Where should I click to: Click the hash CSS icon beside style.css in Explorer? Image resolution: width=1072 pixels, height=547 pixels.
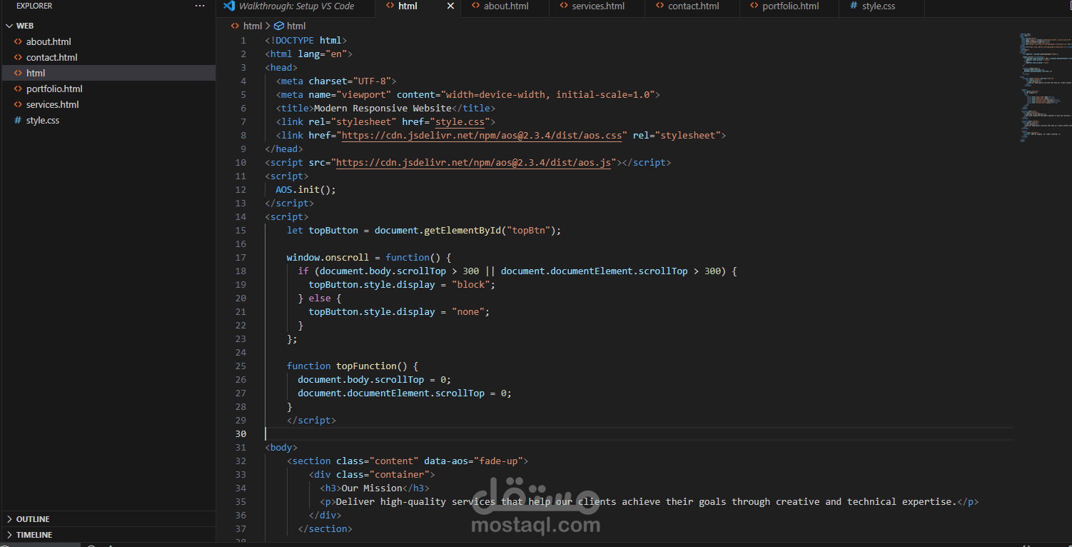[x=18, y=120]
